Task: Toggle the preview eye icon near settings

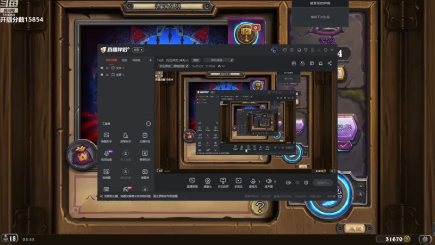Action: point(297,182)
